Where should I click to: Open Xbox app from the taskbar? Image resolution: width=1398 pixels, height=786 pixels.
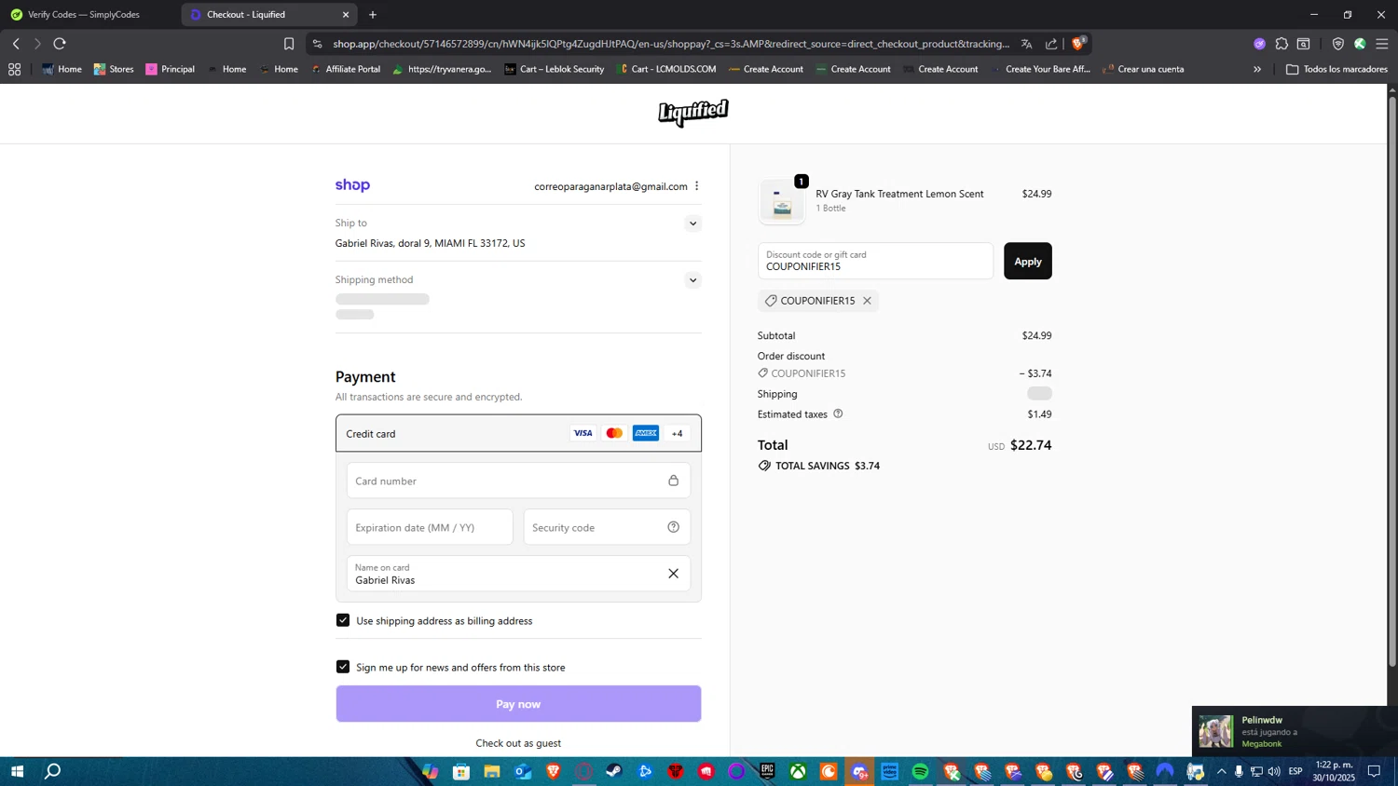(x=798, y=771)
